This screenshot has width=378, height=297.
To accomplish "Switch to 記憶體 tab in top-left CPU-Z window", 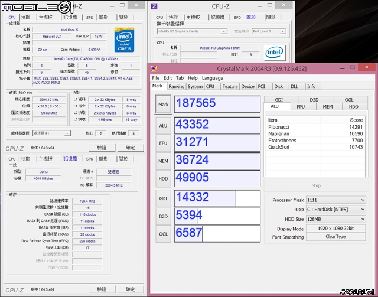I will 70,17.
